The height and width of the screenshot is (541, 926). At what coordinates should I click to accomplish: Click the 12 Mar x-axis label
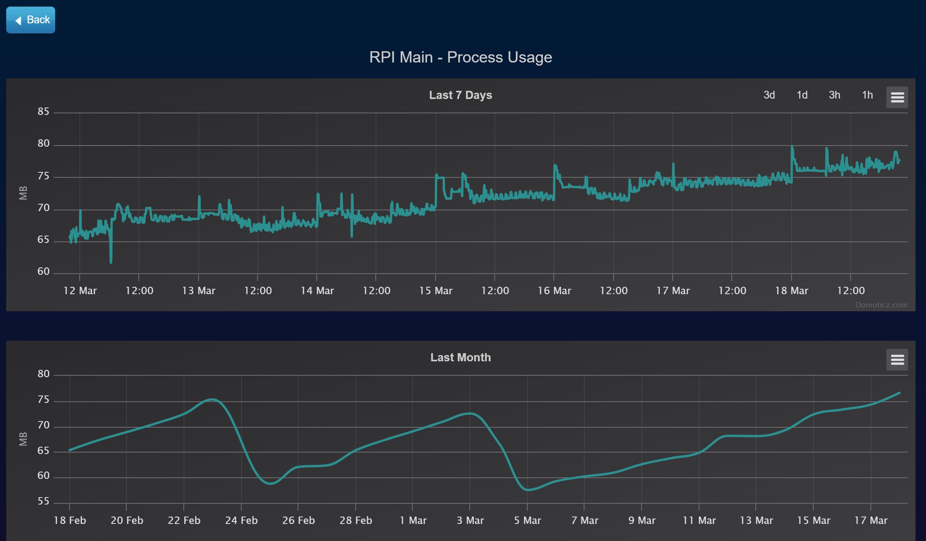[x=80, y=291]
